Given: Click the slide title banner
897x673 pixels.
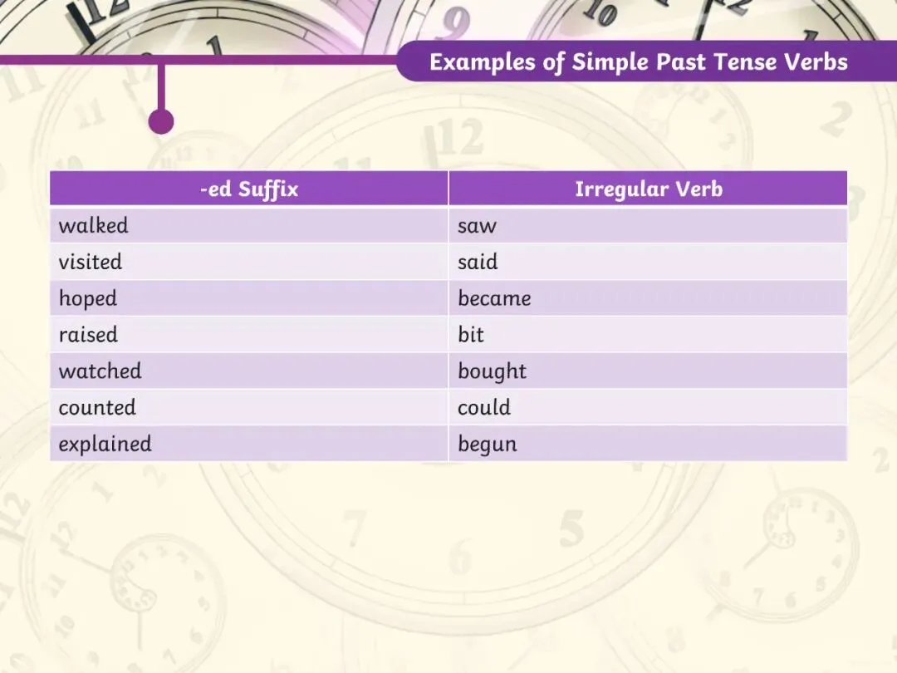Looking at the screenshot, I should click(x=646, y=61).
